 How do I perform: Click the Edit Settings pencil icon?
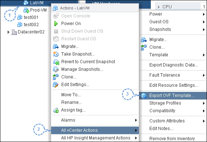55,85
